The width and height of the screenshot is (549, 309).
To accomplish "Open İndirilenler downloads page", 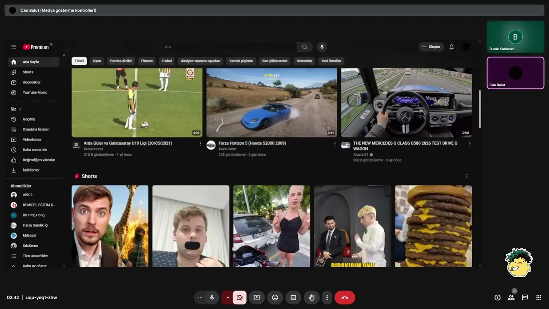I will (x=33, y=170).
